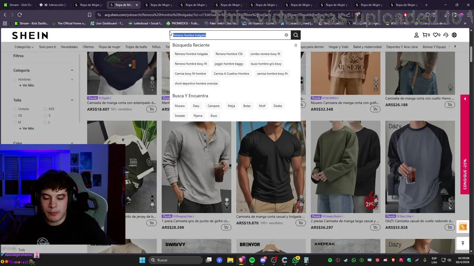The width and height of the screenshot is (474, 266).
Task: Open black V-neck shirt product image
Action: pyautogui.click(x=271, y=167)
